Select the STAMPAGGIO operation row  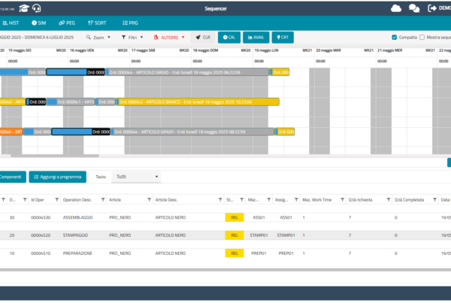pyautogui.click(x=225, y=235)
